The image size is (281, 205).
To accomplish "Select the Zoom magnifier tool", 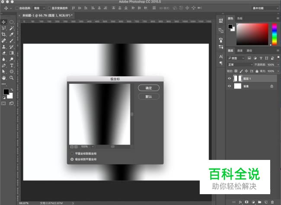I will tap(11, 78).
